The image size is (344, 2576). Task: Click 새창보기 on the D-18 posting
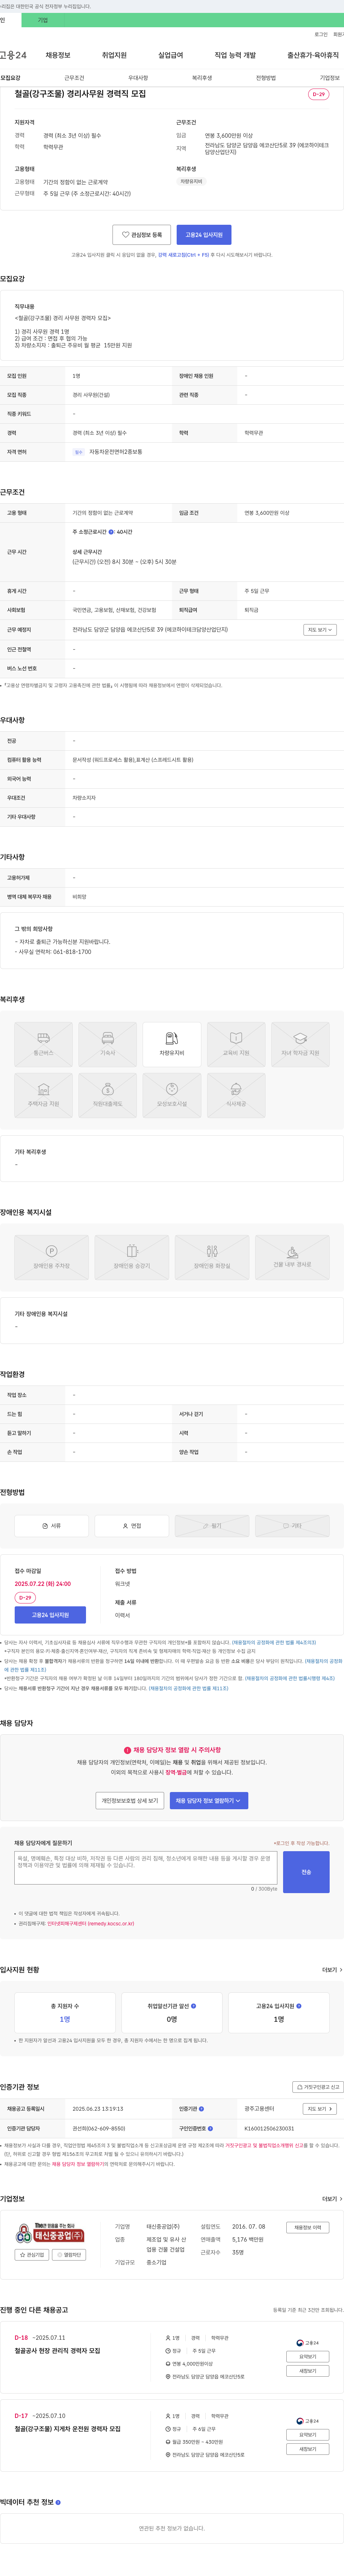(308, 2371)
